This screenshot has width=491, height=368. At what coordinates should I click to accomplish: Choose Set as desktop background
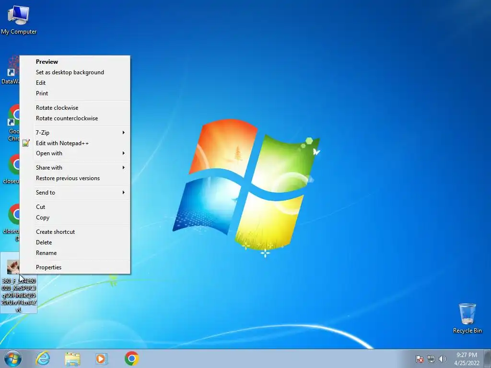[x=75, y=72]
